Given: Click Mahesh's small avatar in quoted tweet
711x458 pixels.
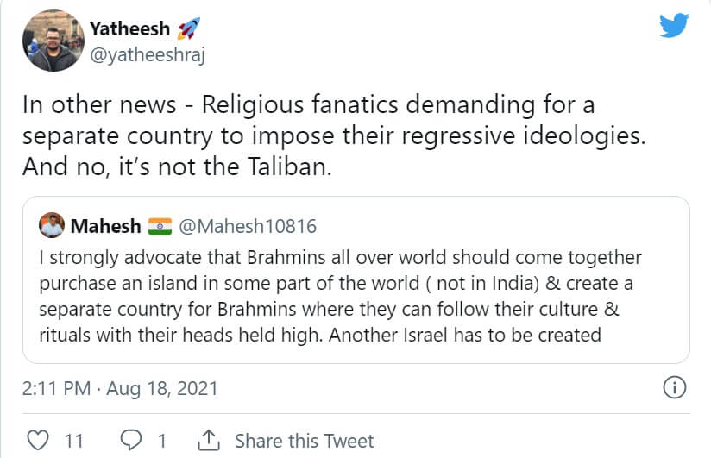Looking at the screenshot, I should tap(51, 226).
